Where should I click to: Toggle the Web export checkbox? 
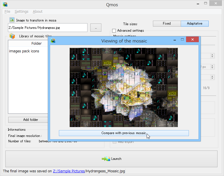[x=114, y=142]
